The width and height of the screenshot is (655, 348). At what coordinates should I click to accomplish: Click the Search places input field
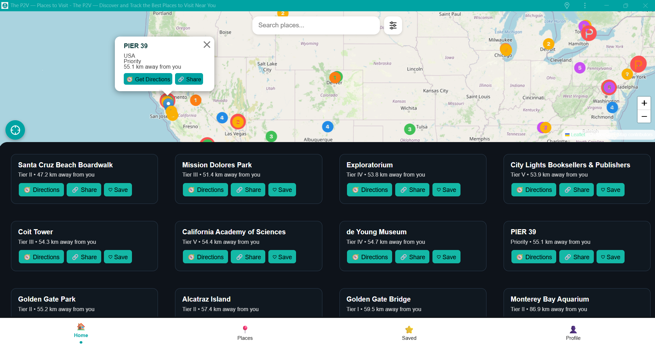pos(315,25)
